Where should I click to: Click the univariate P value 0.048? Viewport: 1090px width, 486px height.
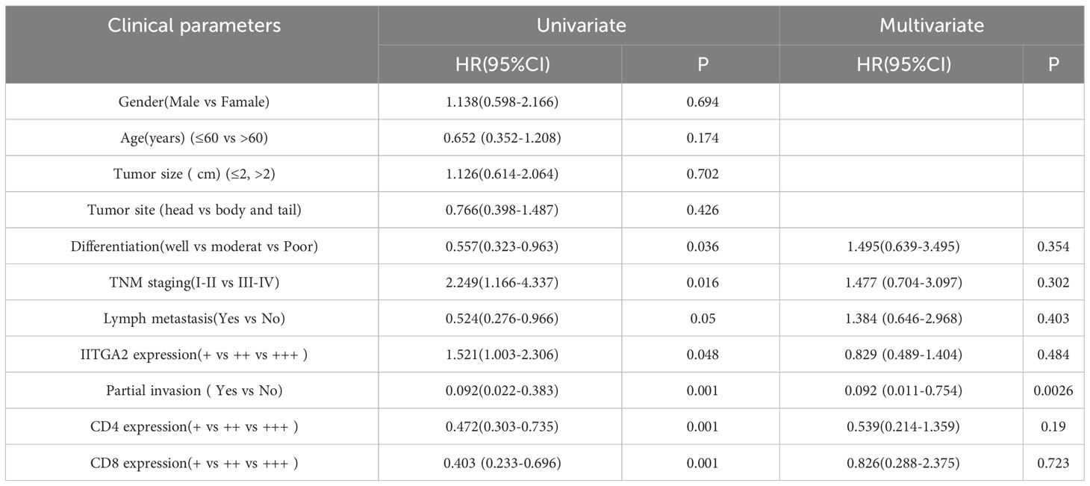click(x=701, y=355)
